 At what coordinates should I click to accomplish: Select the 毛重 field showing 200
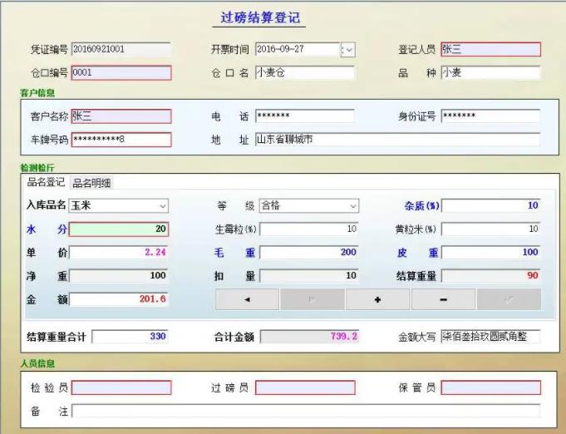coord(308,252)
